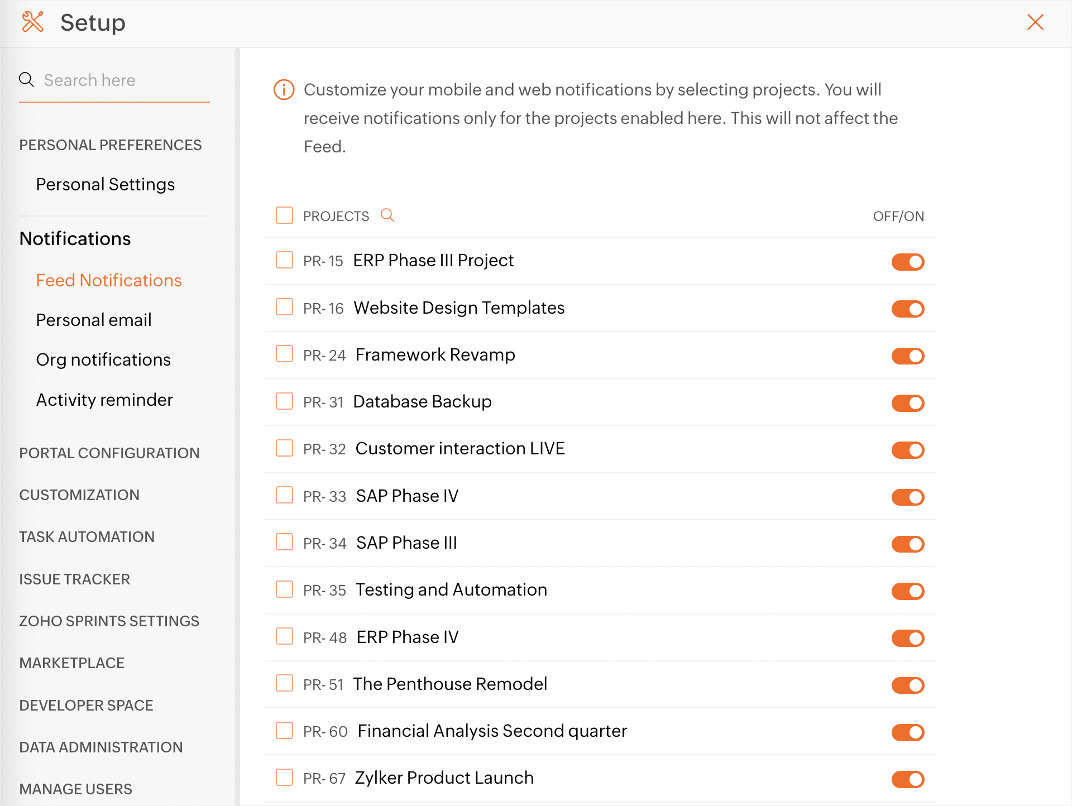The height and width of the screenshot is (806, 1072).
Task: Click the sidebar search magnifier icon
Action: (x=26, y=80)
